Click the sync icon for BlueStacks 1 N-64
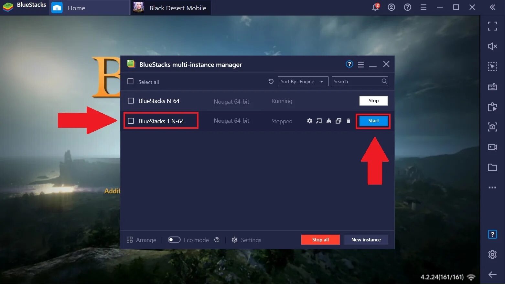Screen dimensions: 505x284 pos(329,121)
